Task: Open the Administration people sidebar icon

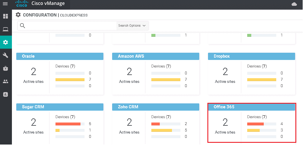Action: (6, 81)
